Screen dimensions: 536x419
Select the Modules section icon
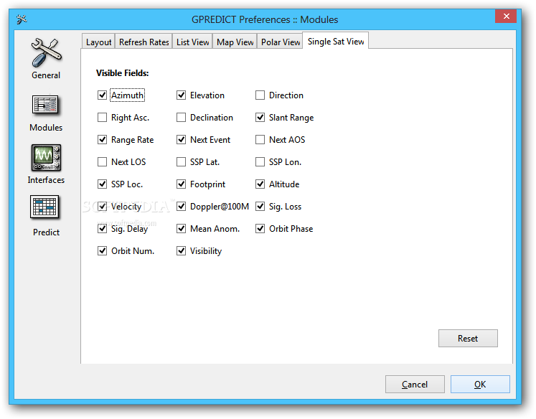pyautogui.click(x=45, y=105)
